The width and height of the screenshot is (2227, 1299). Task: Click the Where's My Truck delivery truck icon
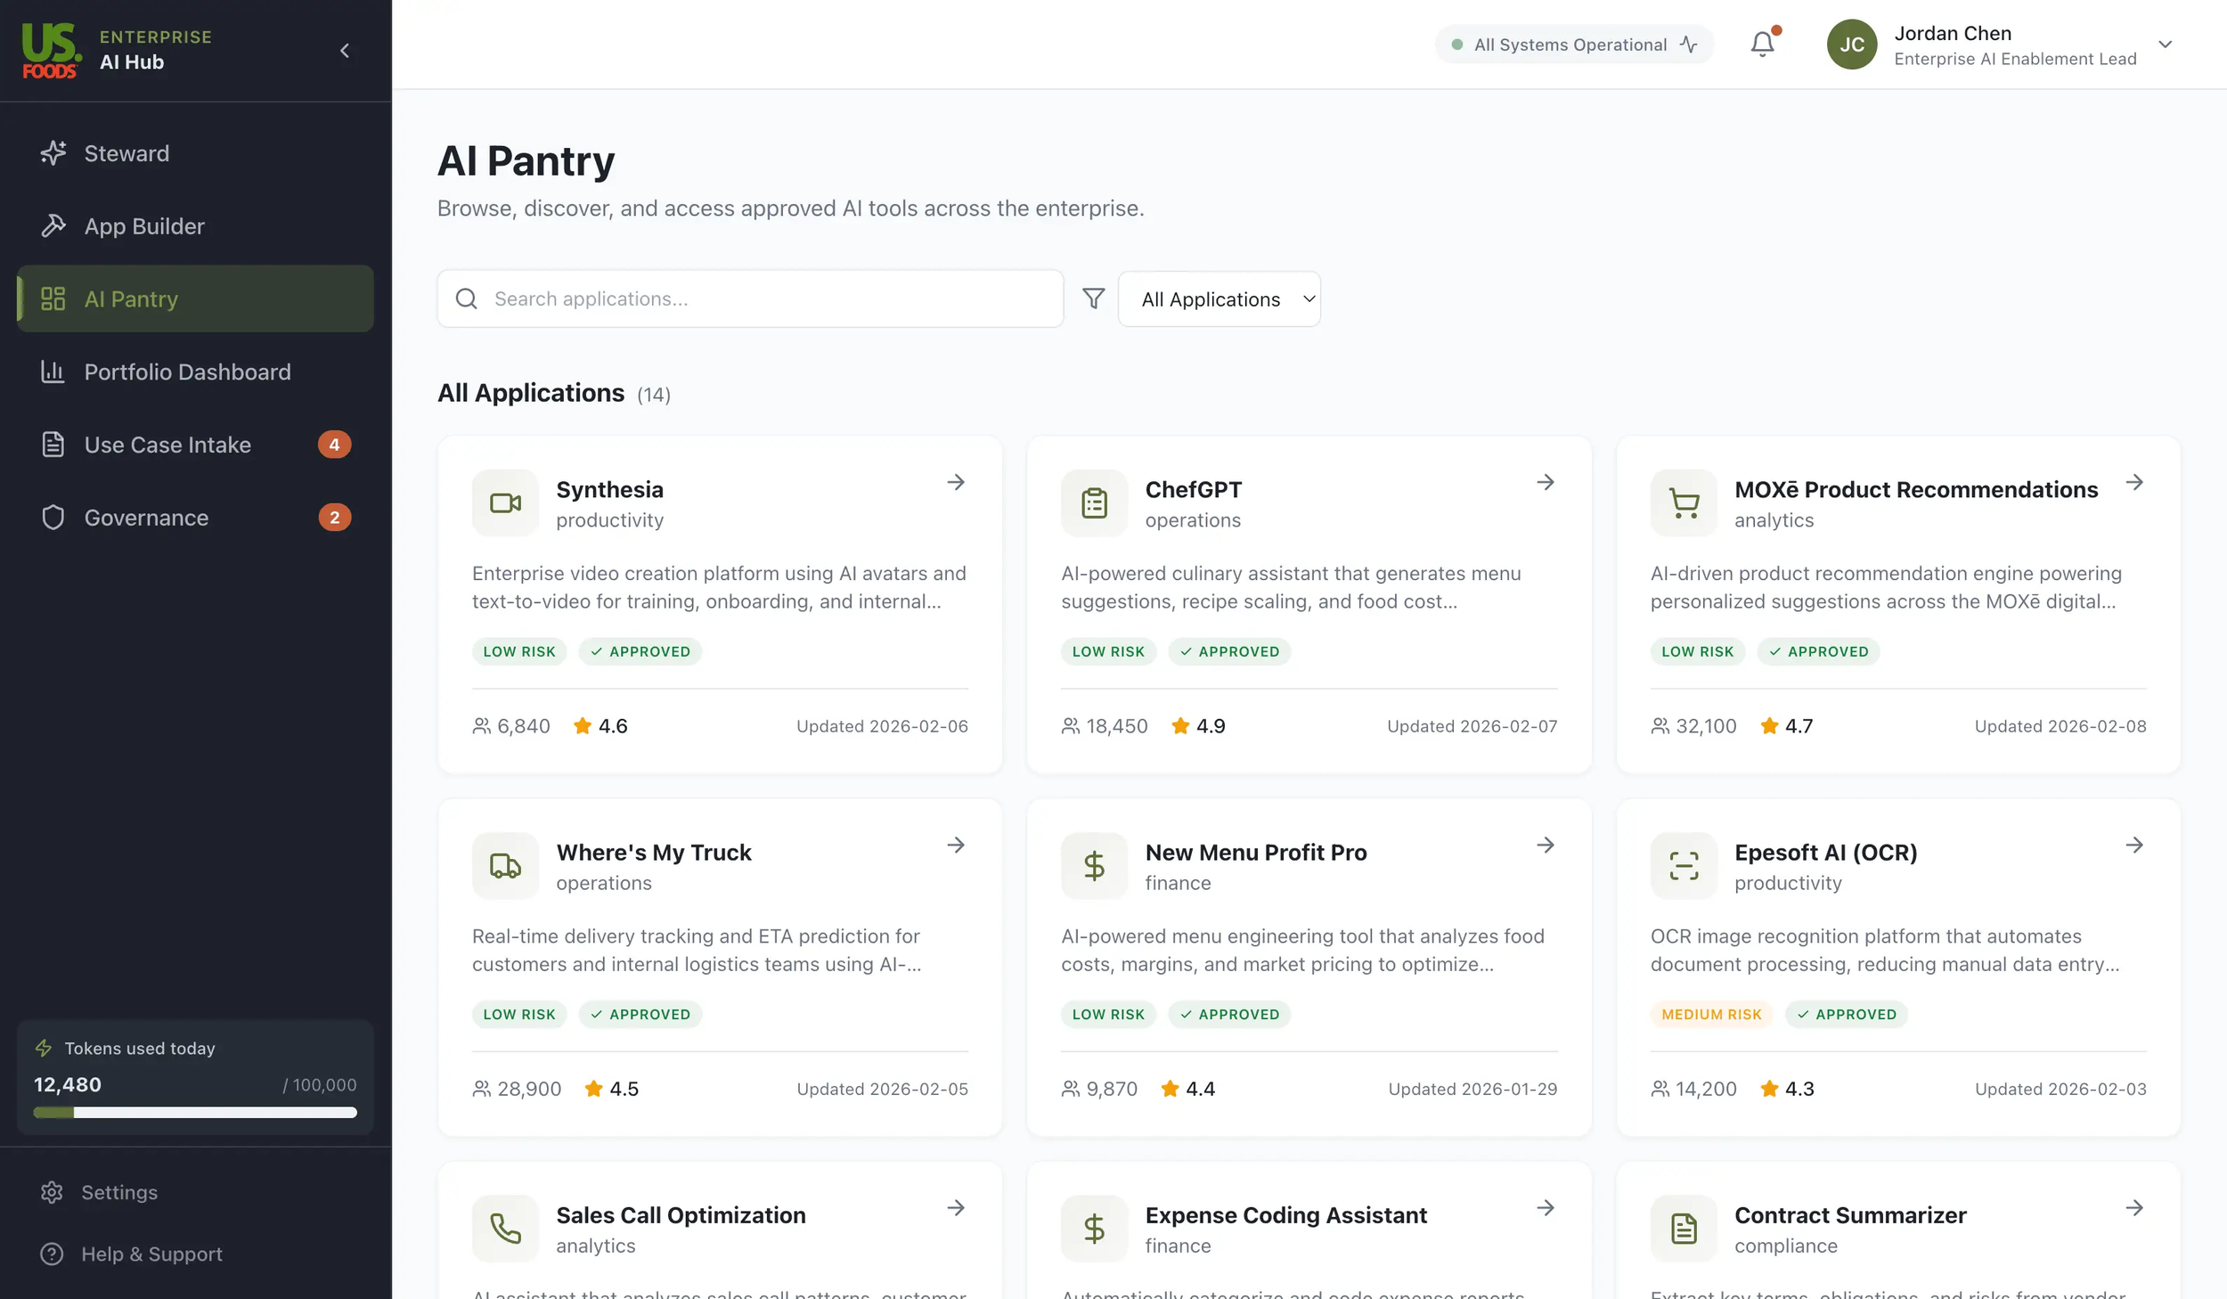(504, 865)
